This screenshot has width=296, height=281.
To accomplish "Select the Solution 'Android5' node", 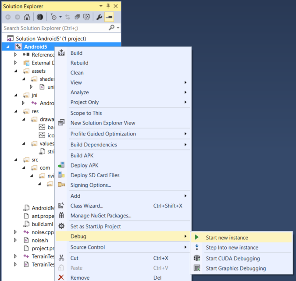I will [51, 39].
